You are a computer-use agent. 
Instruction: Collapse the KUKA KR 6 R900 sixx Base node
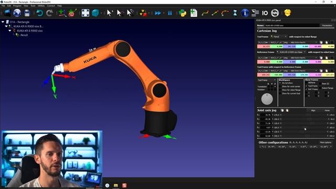(6, 26)
